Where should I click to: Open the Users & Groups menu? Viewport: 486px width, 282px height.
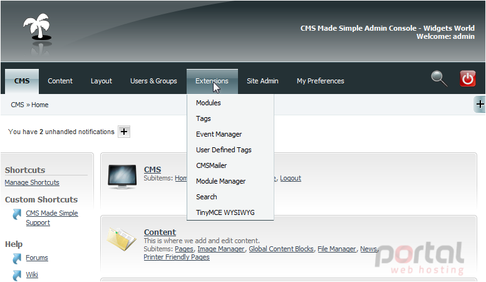coord(153,81)
